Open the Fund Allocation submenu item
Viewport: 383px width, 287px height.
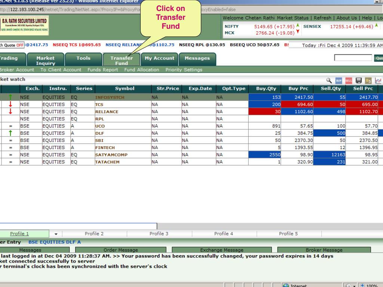click(x=142, y=70)
